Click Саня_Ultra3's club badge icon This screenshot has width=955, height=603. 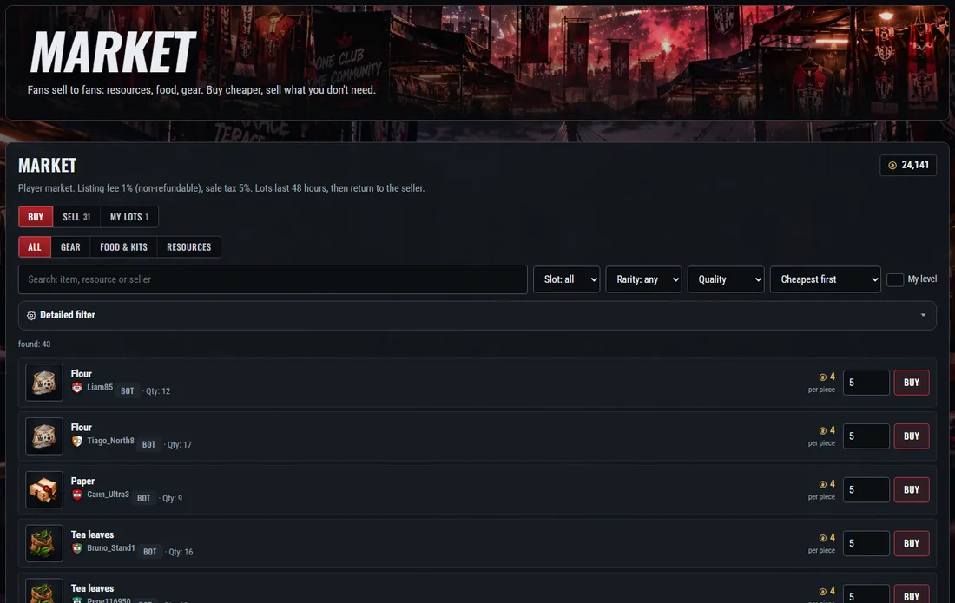[x=76, y=494]
